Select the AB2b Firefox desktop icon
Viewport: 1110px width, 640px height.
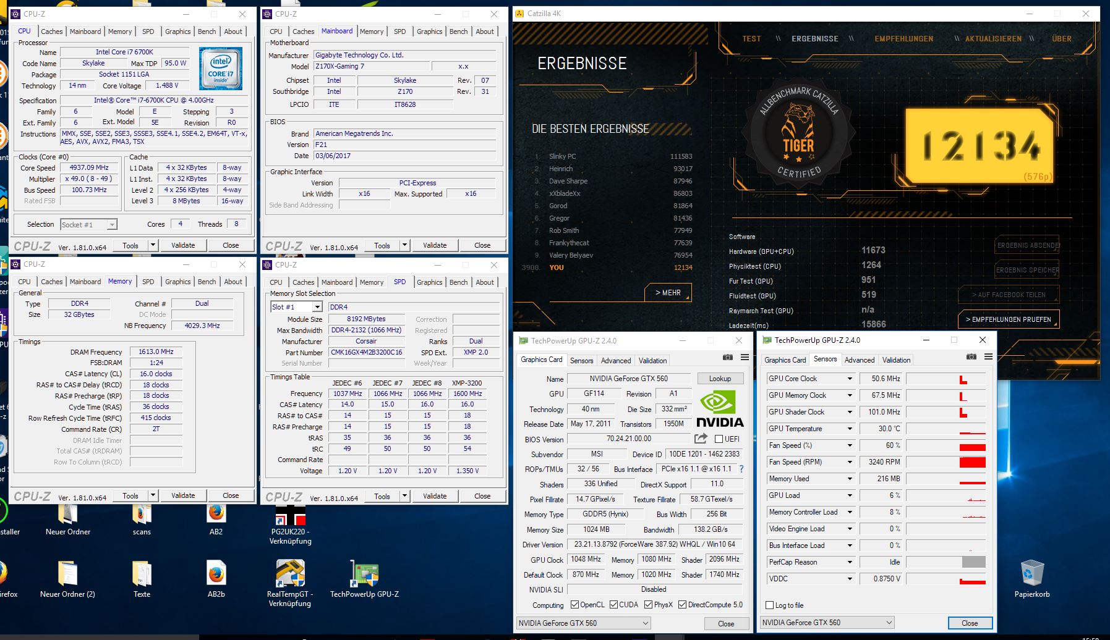(216, 579)
